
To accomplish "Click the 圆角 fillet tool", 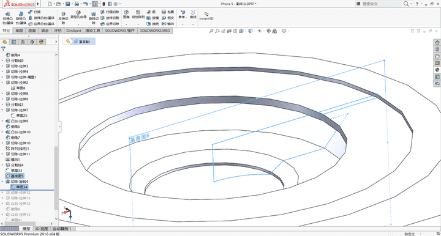I will pos(126,15).
